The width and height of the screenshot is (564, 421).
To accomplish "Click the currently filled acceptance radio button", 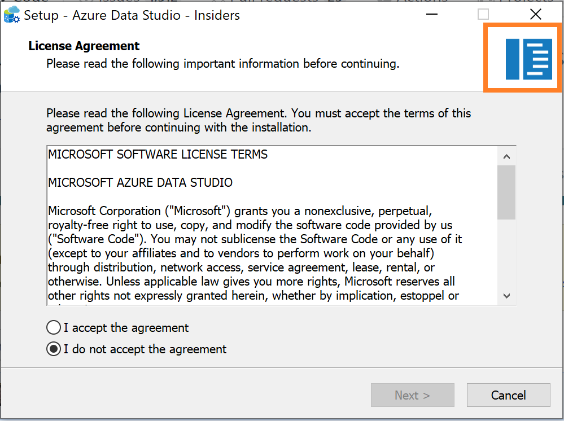I will click(x=54, y=349).
